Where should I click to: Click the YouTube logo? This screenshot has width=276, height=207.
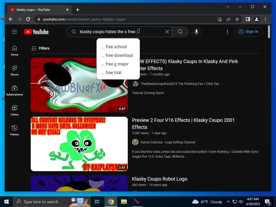(36, 32)
